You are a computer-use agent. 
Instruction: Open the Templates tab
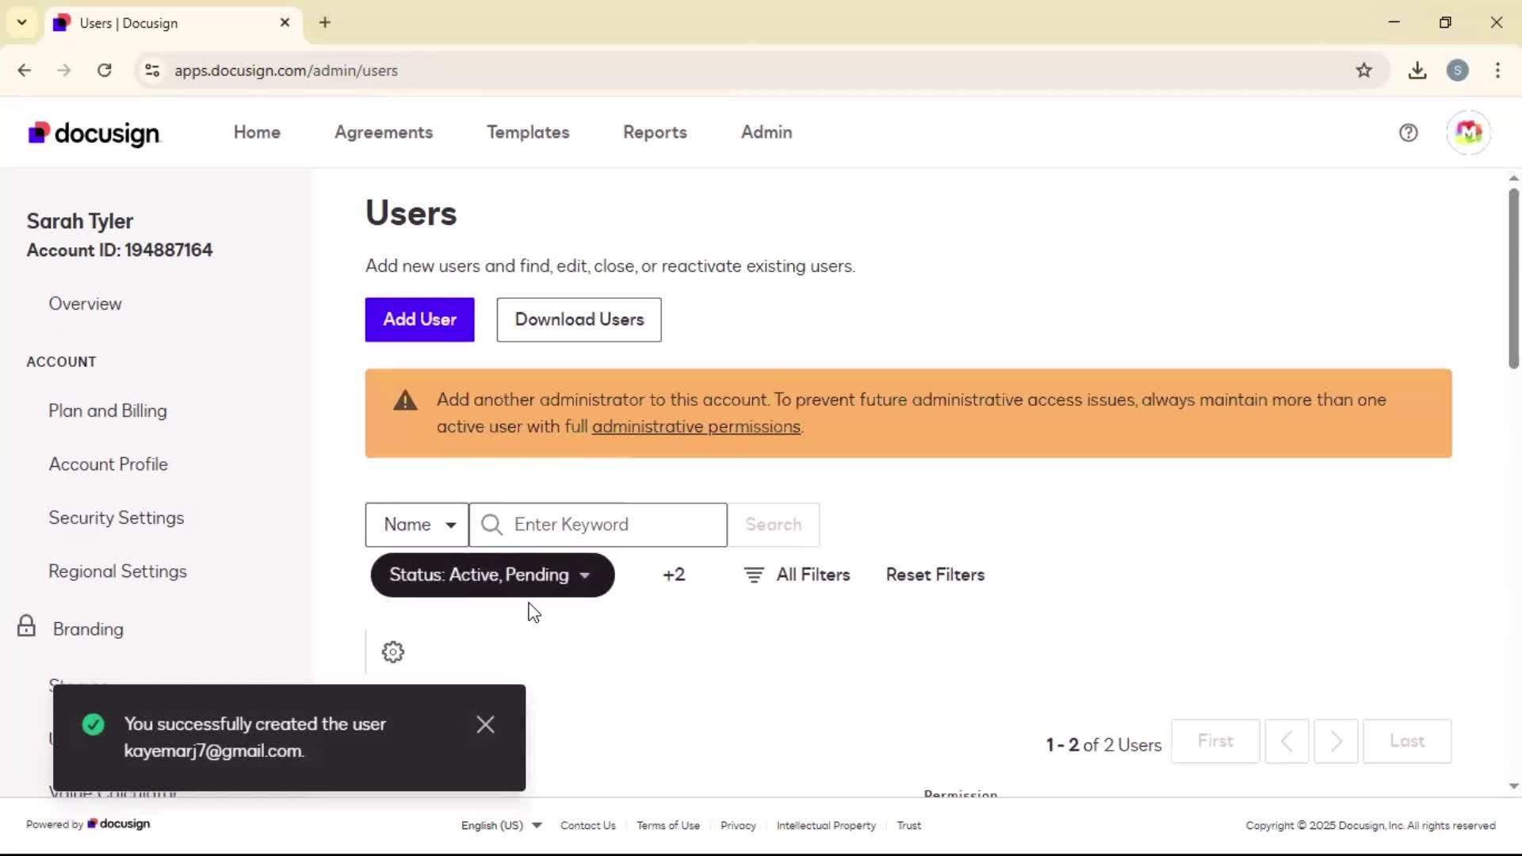tap(528, 132)
